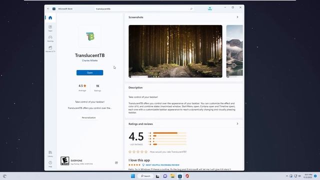This screenshot has width=320, height=180.
Task: Click the one-star rating distribution bar
Action: pyautogui.click(x=169, y=144)
